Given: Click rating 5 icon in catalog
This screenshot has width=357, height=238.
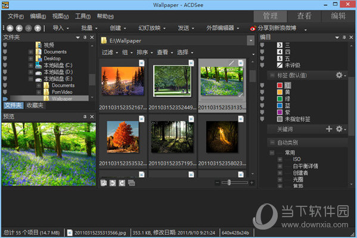Looking at the screenshot, I should pos(280,58).
